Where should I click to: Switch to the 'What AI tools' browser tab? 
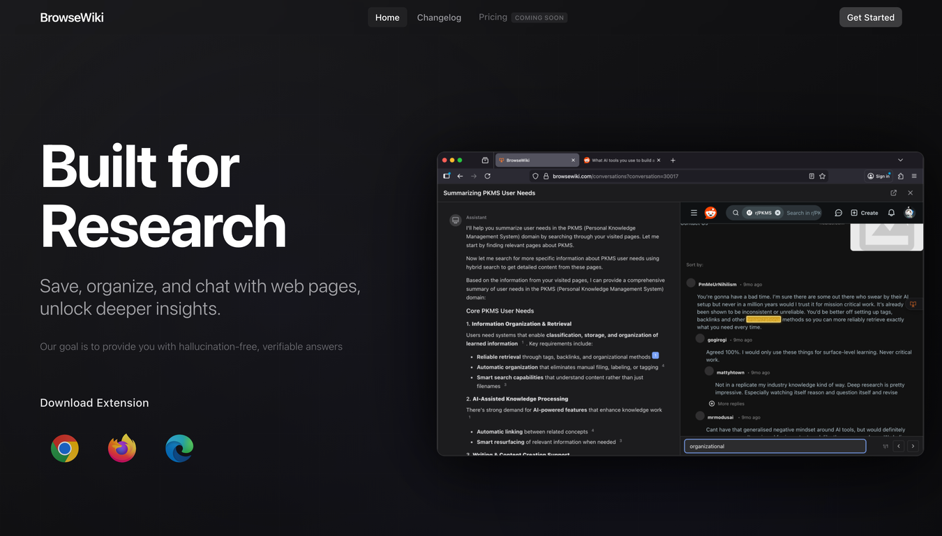[x=621, y=160]
